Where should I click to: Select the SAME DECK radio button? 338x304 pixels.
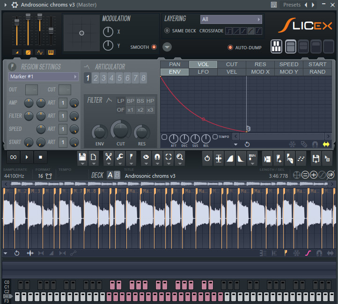click(167, 31)
